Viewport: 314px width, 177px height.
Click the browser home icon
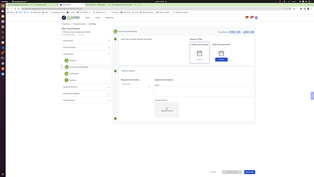click(18, 9)
